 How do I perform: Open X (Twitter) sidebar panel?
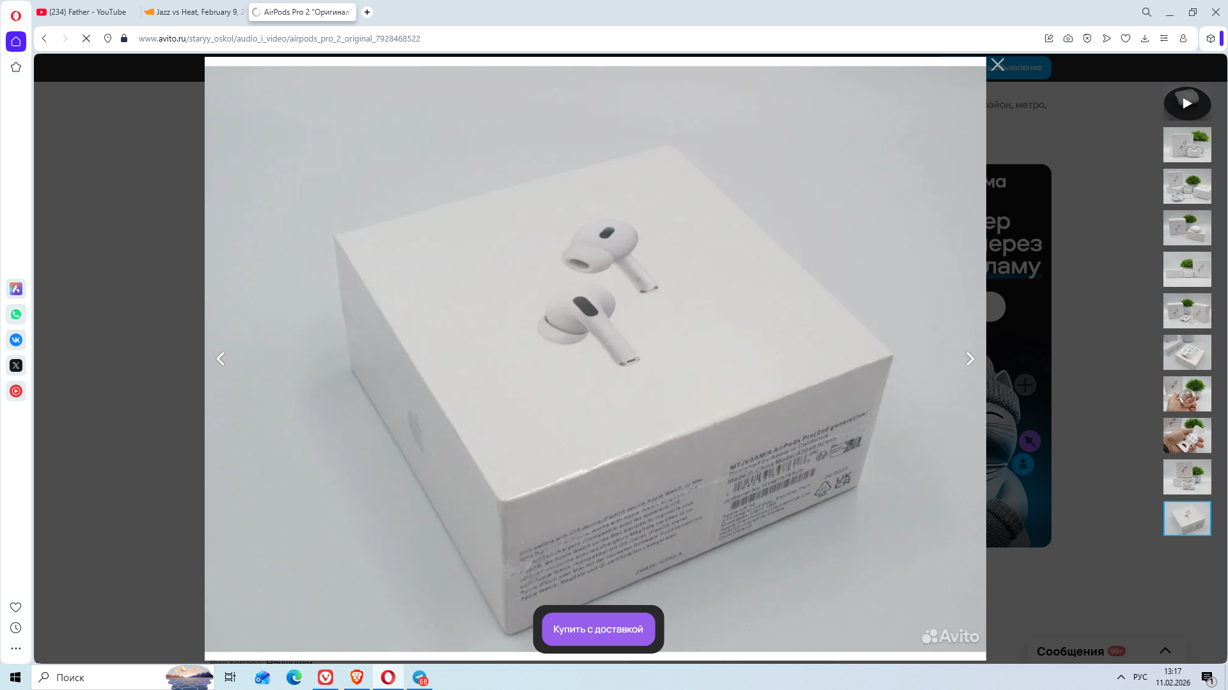coord(16,365)
